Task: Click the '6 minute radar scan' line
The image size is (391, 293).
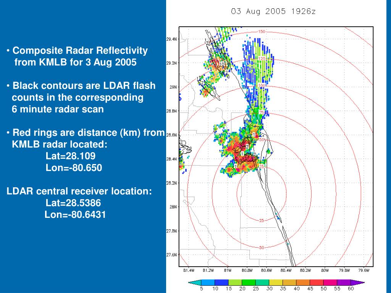Action: point(58,109)
